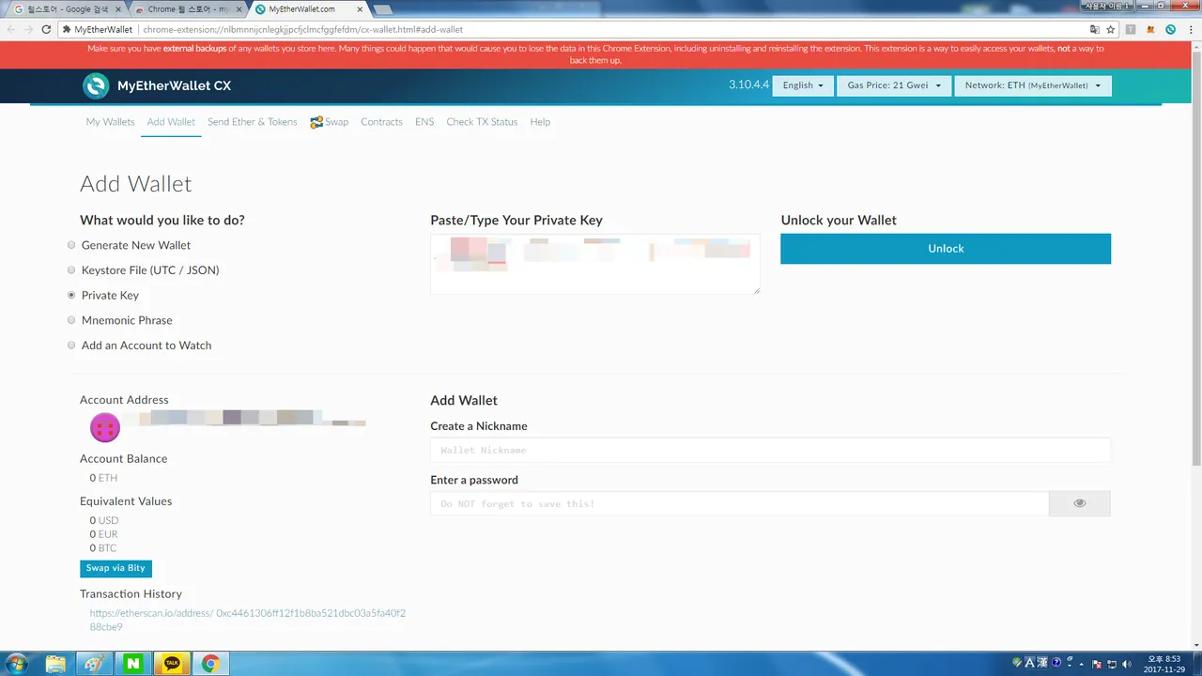This screenshot has height=676, width=1202.
Task: Click the user profile name button in title bar
Action: (x=1106, y=6)
